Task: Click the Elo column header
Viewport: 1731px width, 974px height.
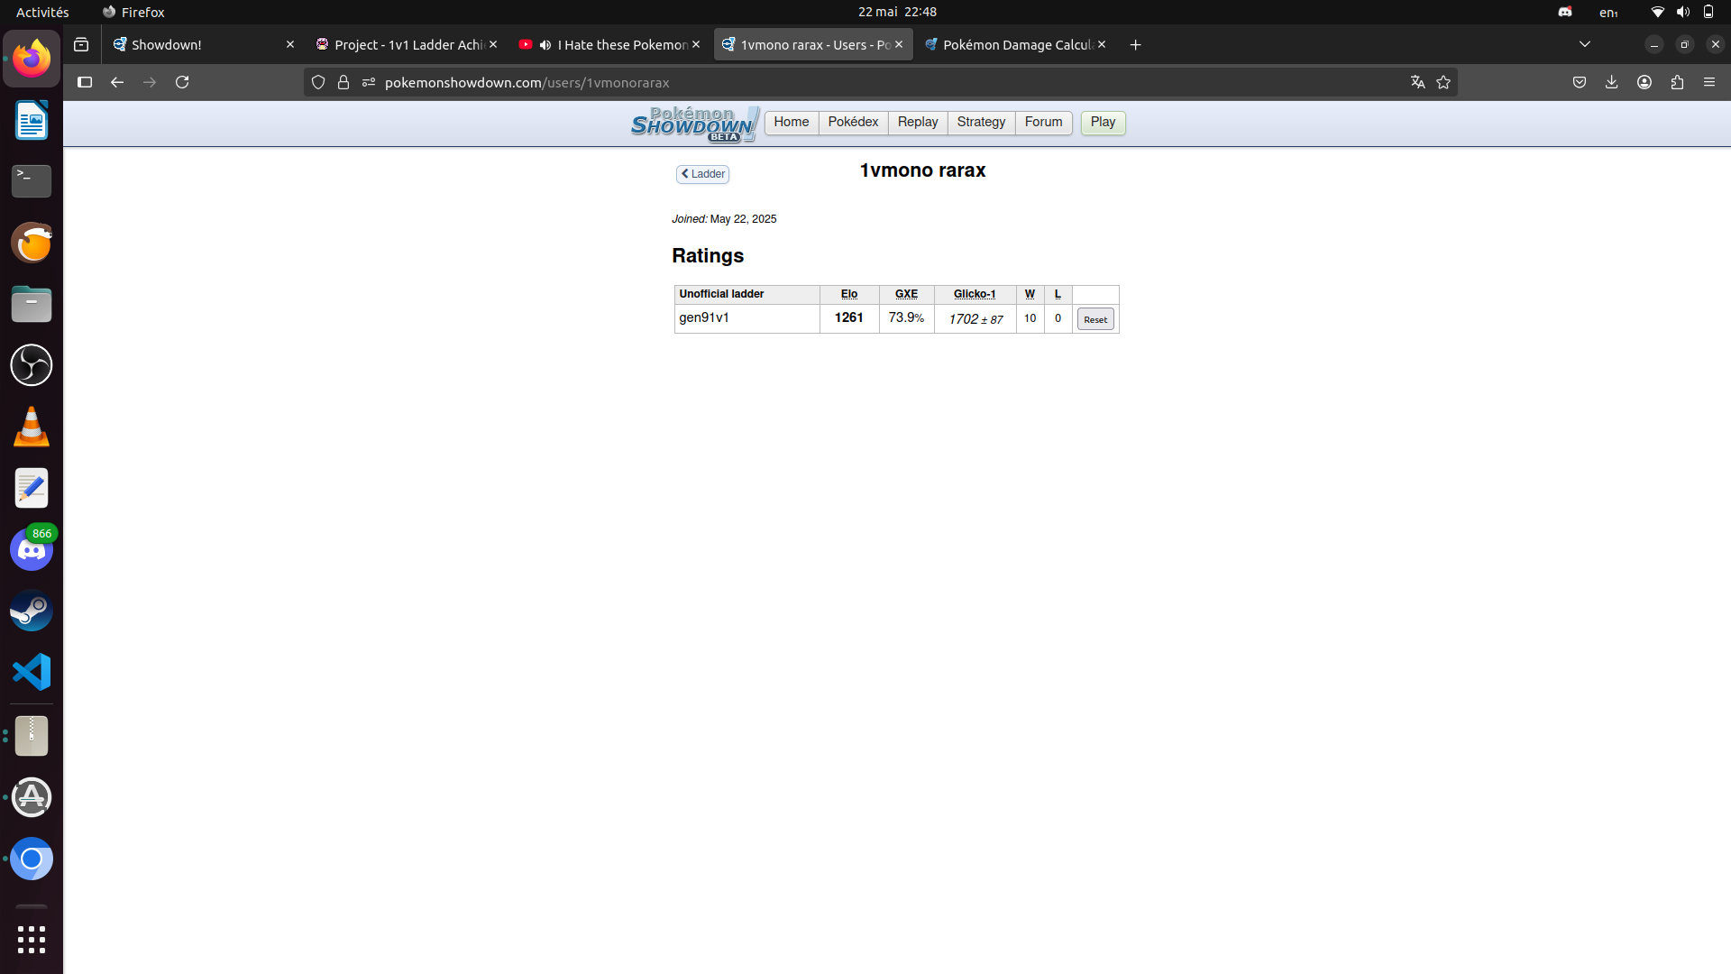Action: 849,294
